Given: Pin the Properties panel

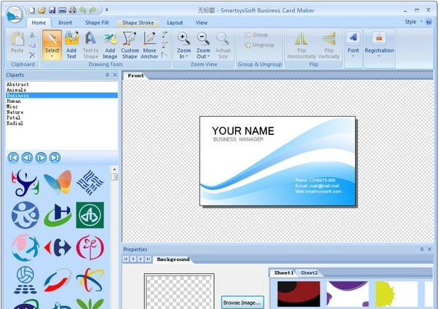Looking at the screenshot, I should (x=422, y=249).
